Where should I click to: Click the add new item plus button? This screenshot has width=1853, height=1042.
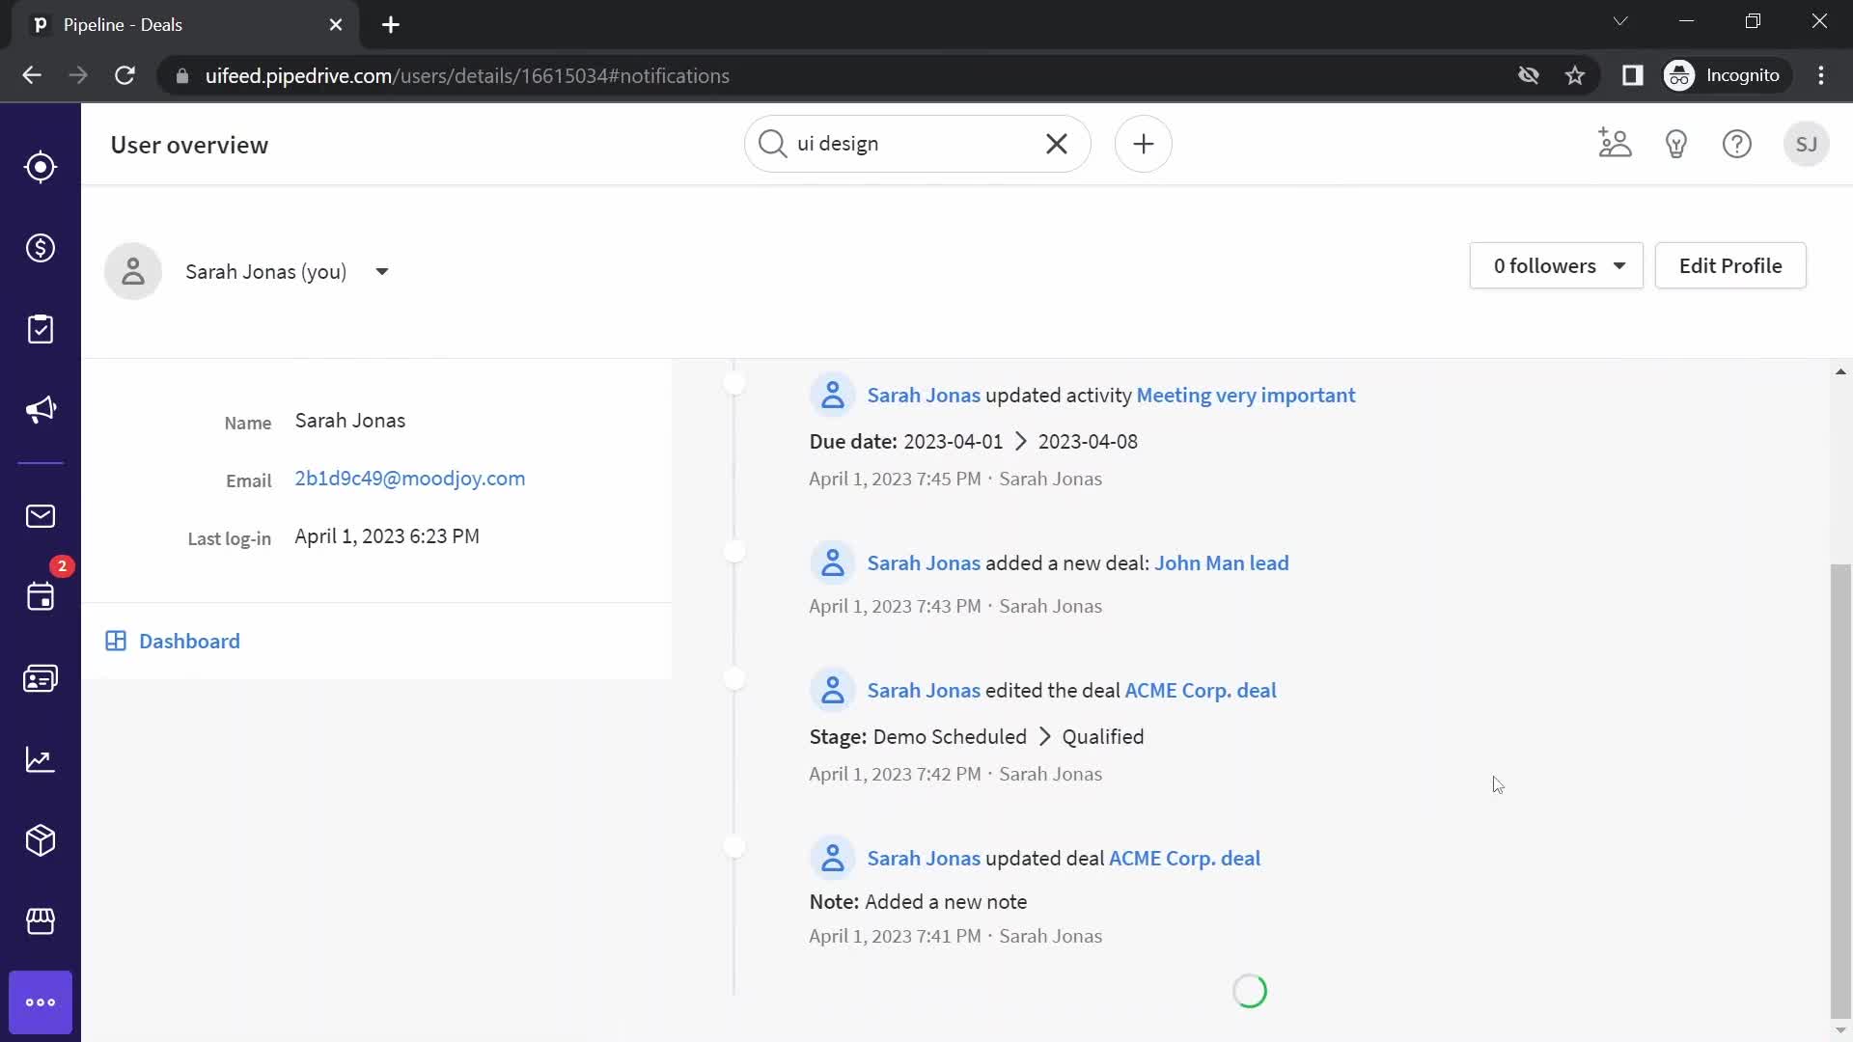tap(1143, 144)
